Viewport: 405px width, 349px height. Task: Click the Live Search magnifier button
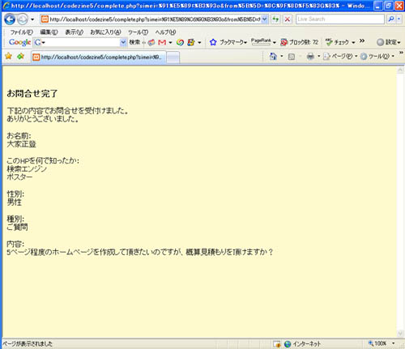pos(390,19)
